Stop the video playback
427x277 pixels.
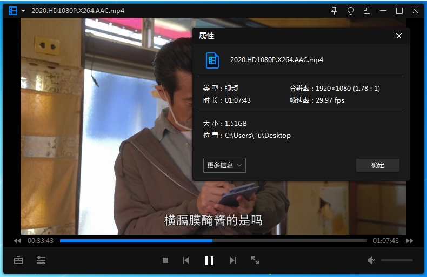[x=165, y=260]
